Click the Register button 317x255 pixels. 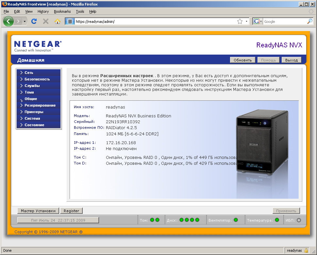tap(71, 211)
